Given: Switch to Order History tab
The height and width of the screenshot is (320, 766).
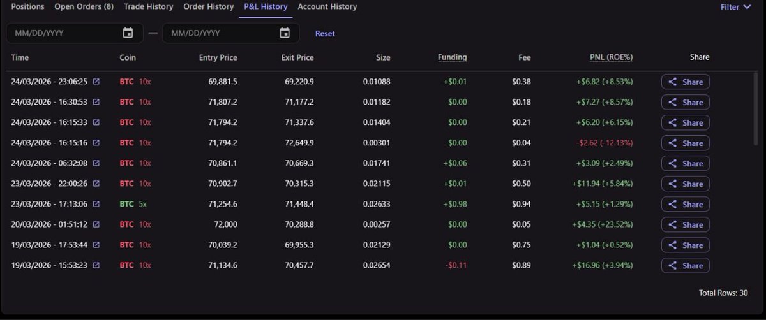Looking at the screenshot, I should point(208,6).
